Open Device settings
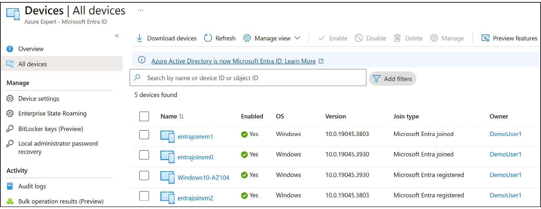Viewport: 541px width, 209px height. coord(39,99)
